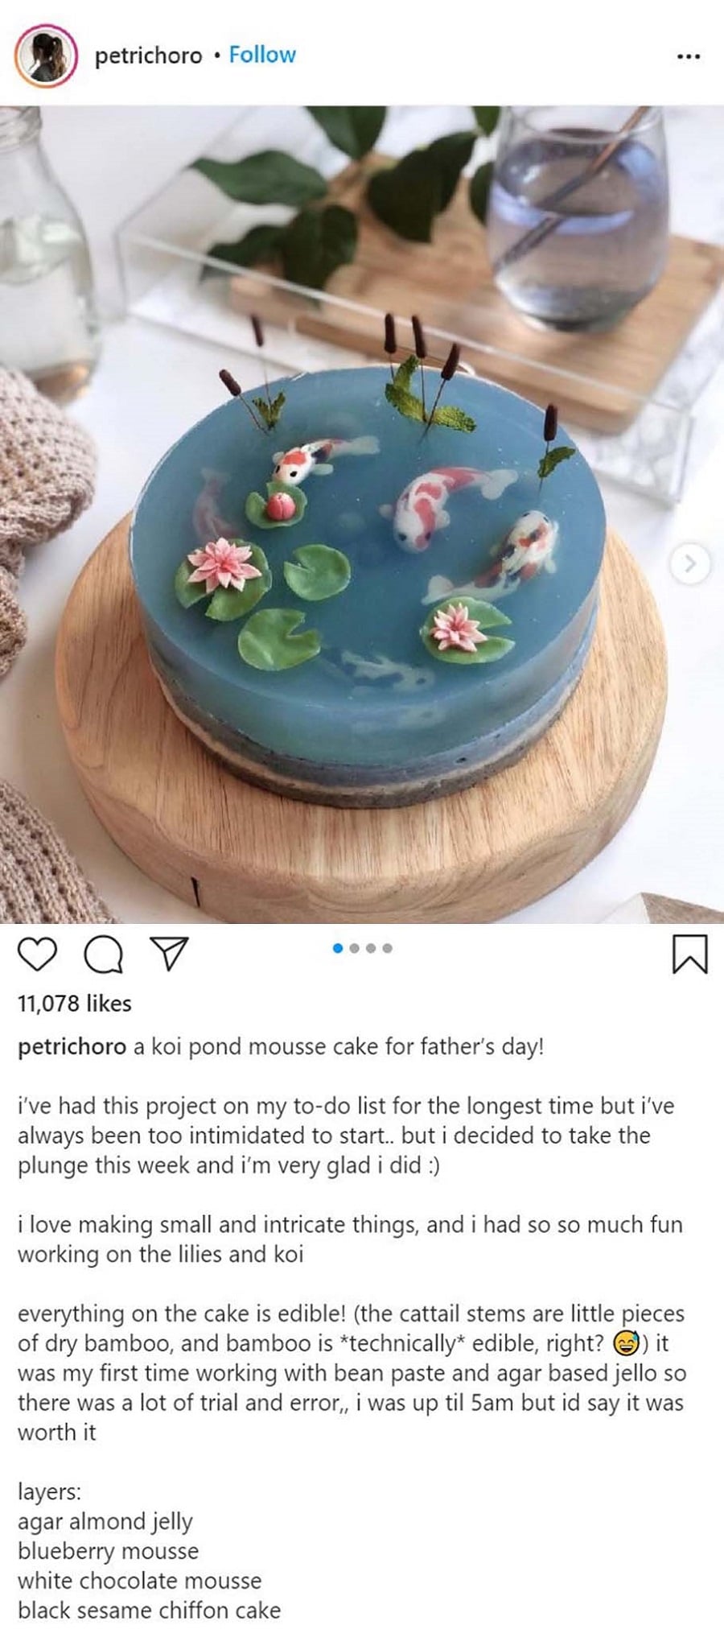Select the first carousel indicator dot
724x1637 pixels.
coord(338,948)
